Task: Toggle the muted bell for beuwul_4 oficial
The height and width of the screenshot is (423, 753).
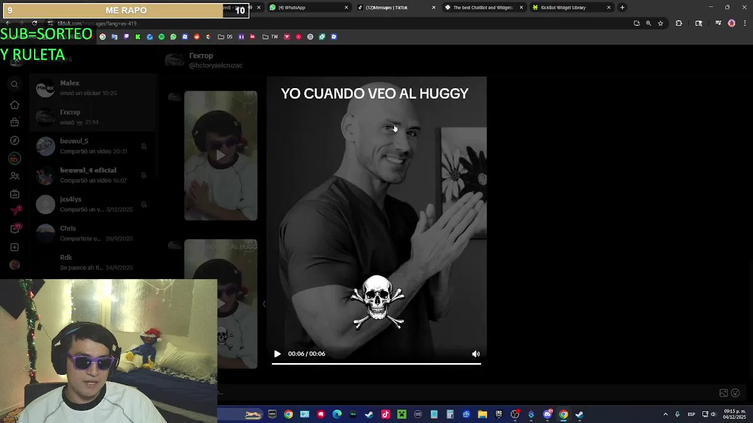Action: pyautogui.click(x=144, y=175)
